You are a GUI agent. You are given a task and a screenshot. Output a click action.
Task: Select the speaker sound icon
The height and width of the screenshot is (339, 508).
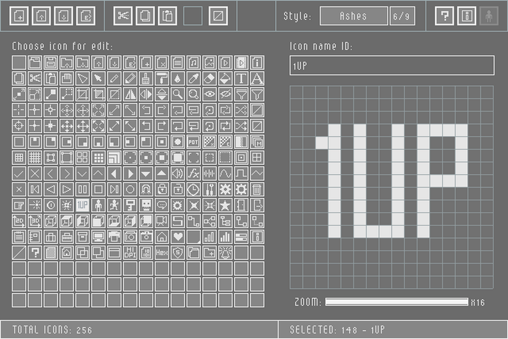pyautogui.click(x=177, y=173)
